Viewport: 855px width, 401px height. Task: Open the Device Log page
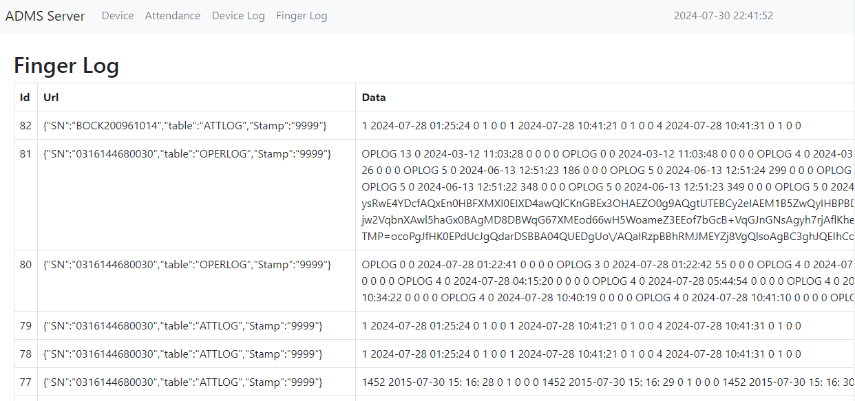238,16
